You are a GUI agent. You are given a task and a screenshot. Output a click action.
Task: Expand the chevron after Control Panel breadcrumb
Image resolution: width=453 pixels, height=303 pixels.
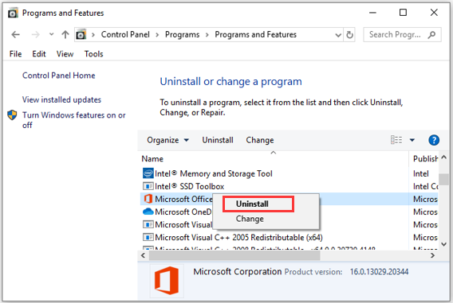pos(157,35)
